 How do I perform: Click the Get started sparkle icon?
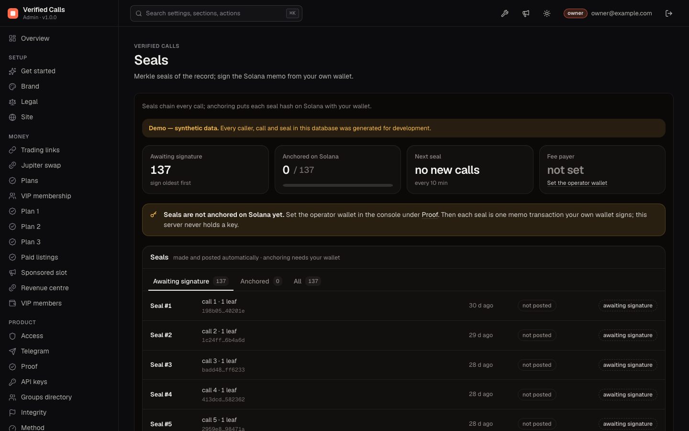(12, 71)
